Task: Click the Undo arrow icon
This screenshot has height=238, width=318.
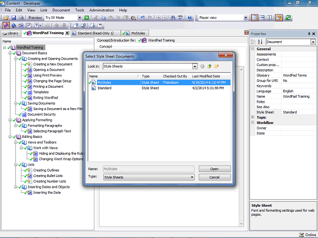Action: (x=143, y=18)
